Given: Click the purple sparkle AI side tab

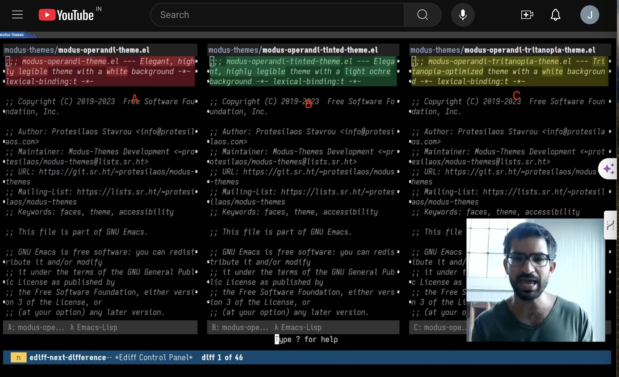Looking at the screenshot, I should pos(608,169).
